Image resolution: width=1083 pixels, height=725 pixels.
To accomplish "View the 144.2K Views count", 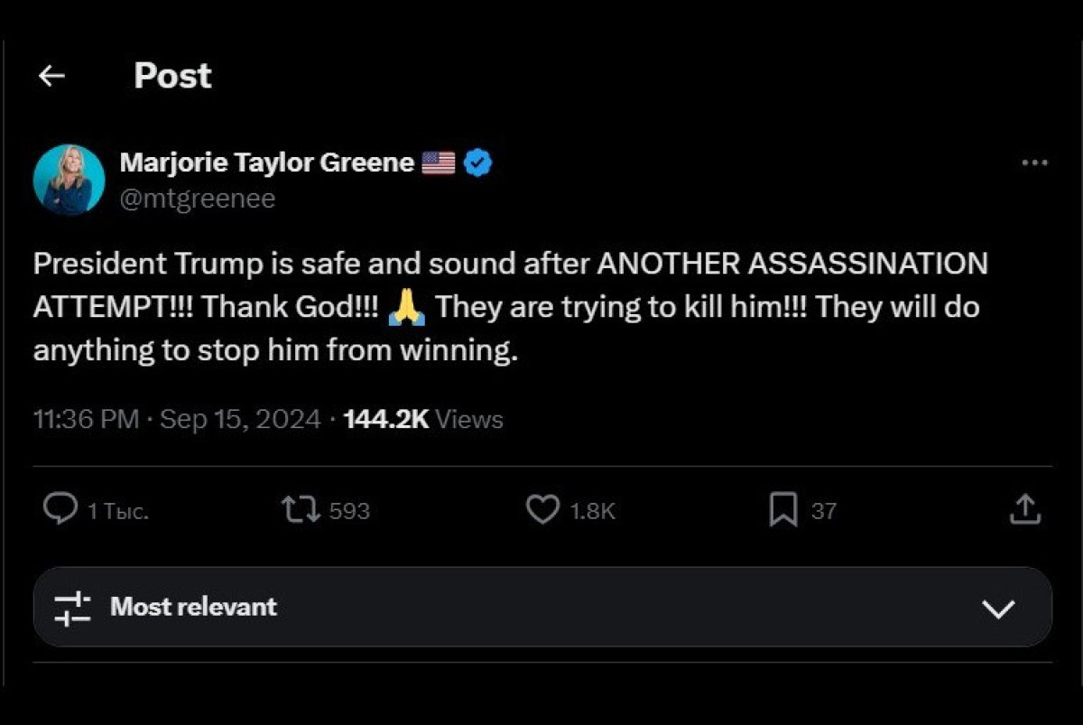I will [x=423, y=419].
